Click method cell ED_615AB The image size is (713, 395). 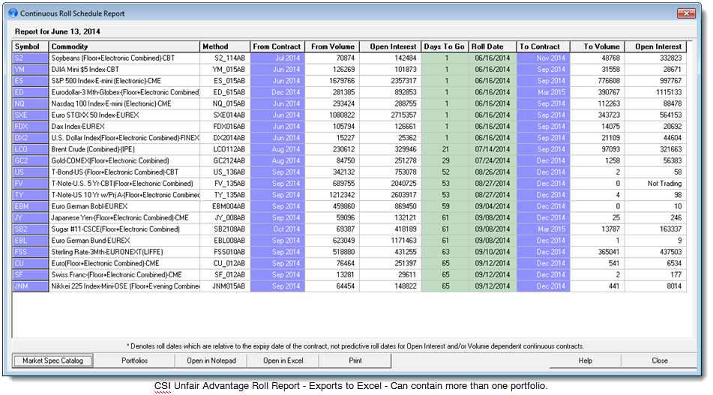click(x=225, y=92)
